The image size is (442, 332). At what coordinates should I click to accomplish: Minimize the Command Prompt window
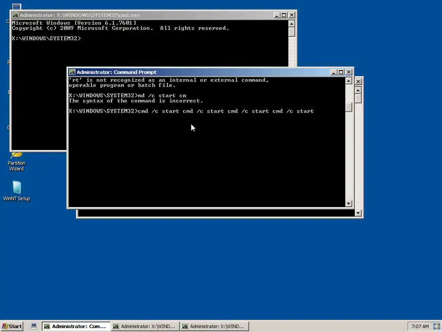(x=334, y=72)
